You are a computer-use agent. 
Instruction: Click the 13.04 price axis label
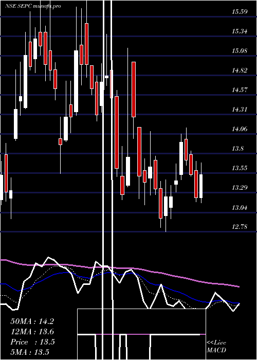[240, 208]
